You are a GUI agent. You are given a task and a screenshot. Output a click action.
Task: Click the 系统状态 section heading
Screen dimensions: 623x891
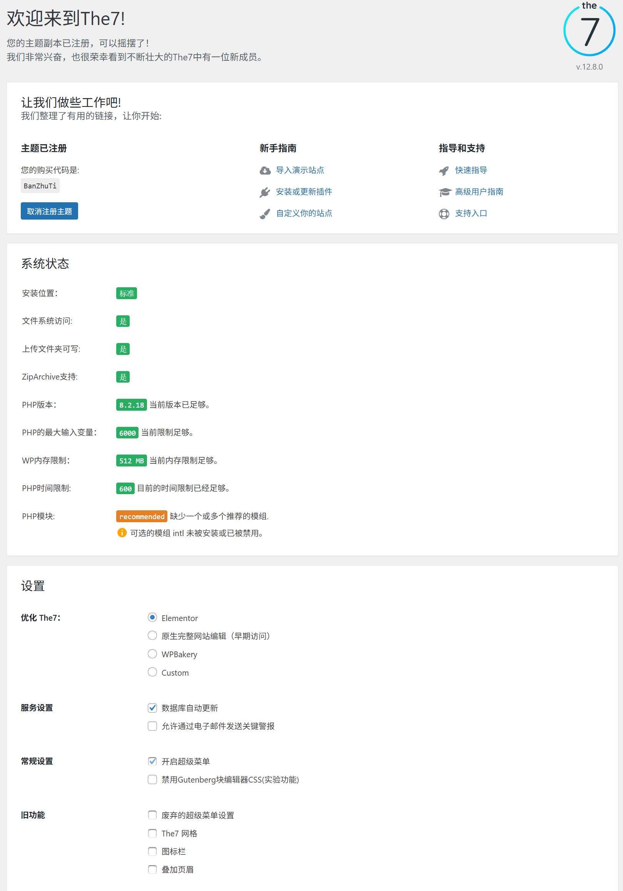click(45, 264)
